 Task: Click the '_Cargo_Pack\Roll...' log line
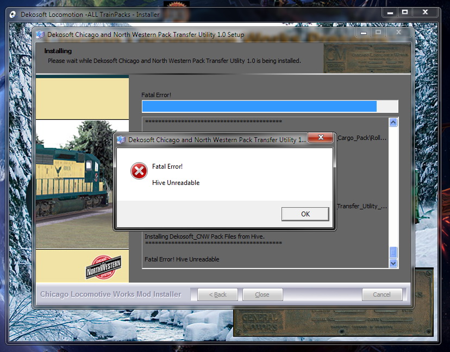362,138
